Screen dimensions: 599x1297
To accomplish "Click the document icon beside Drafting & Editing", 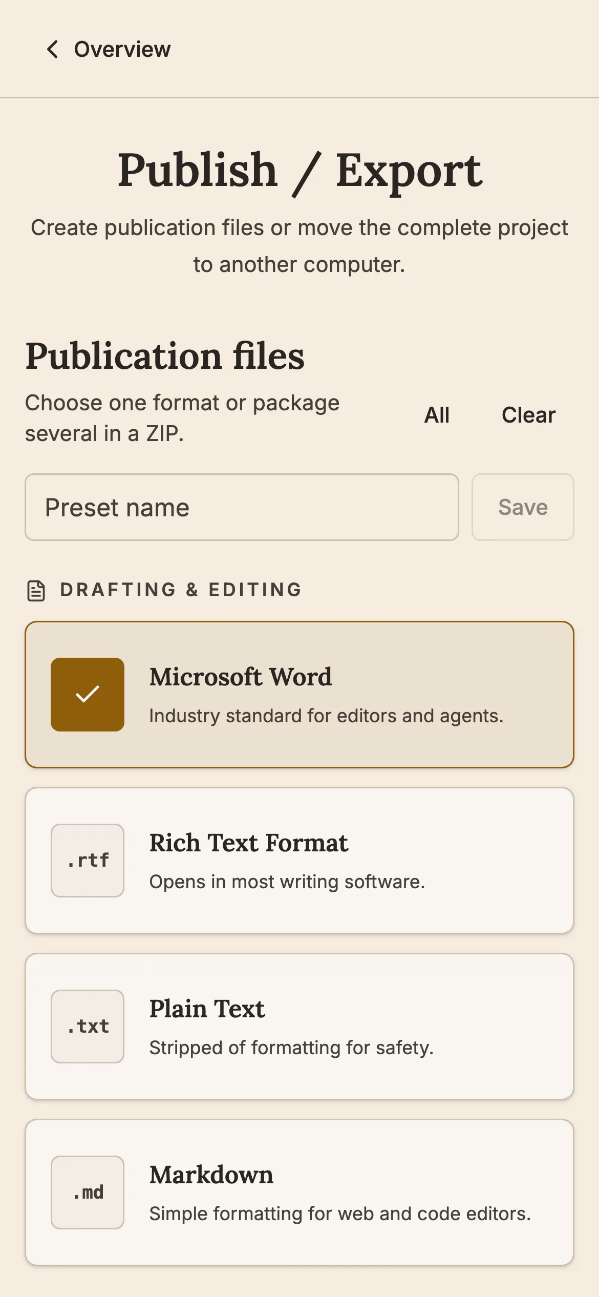I will (36, 591).
